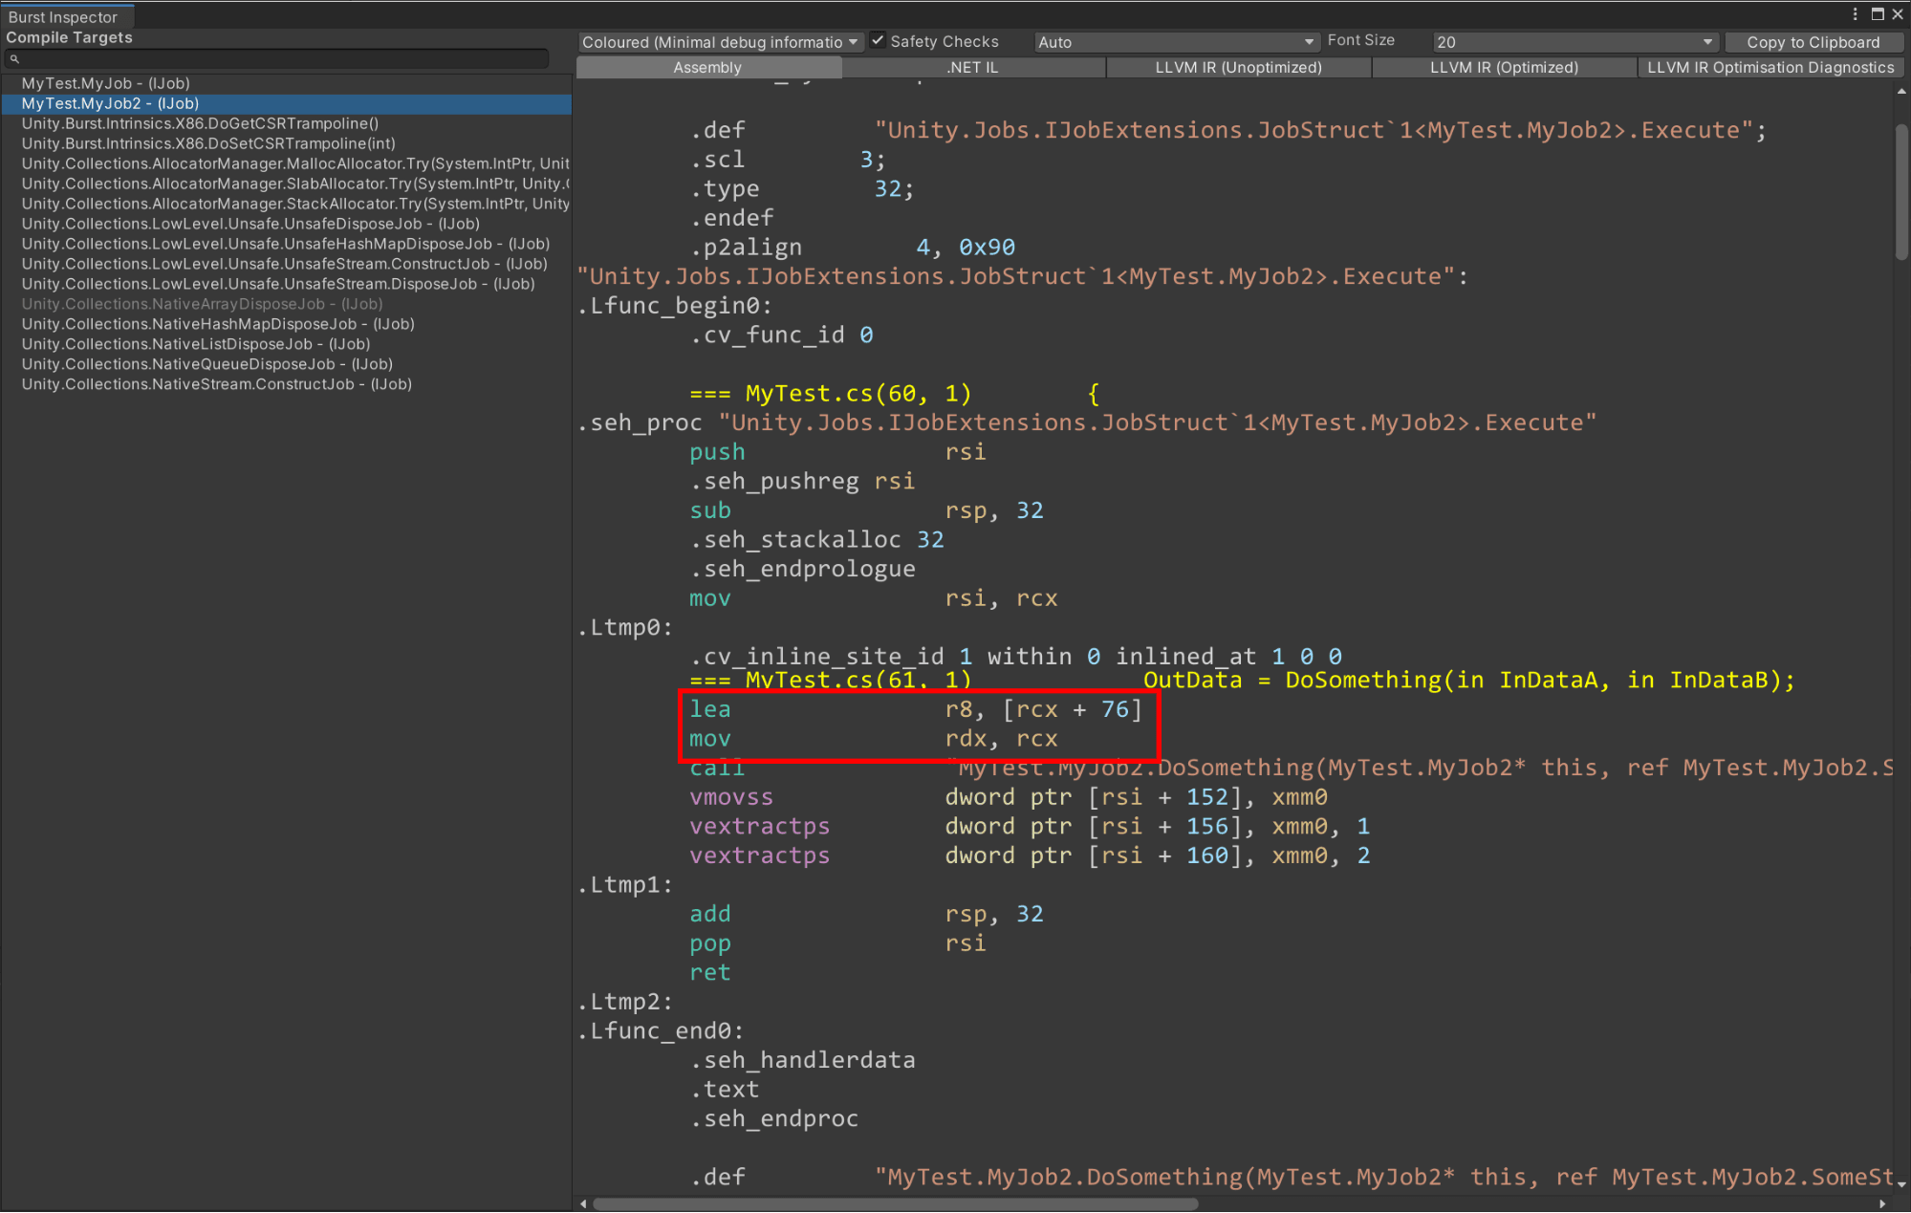Click the scroll right arrow of assembly view
Viewport: 1911px width, 1213px height.
pyautogui.click(x=1883, y=1203)
